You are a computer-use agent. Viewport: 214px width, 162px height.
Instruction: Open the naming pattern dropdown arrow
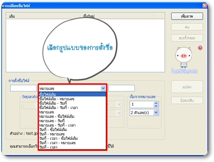[x=103, y=88]
